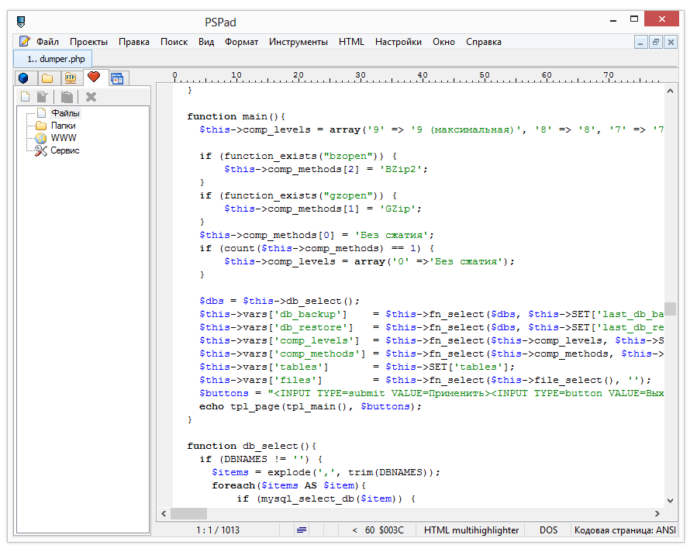Viewport: 697px width, 552px height.
Task: Click the DOS line-ending indicator in status bar
Action: point(550,530)
